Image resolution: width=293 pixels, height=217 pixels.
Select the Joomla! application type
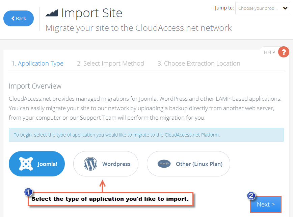[x=37, y=164]
